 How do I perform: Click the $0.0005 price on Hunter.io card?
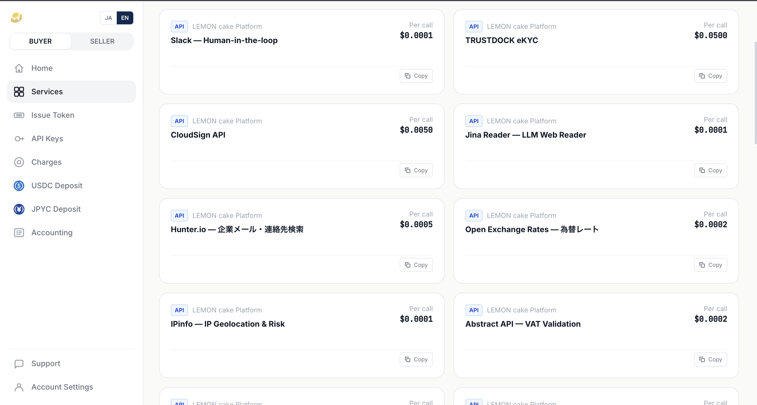click(x=416, y=225)
